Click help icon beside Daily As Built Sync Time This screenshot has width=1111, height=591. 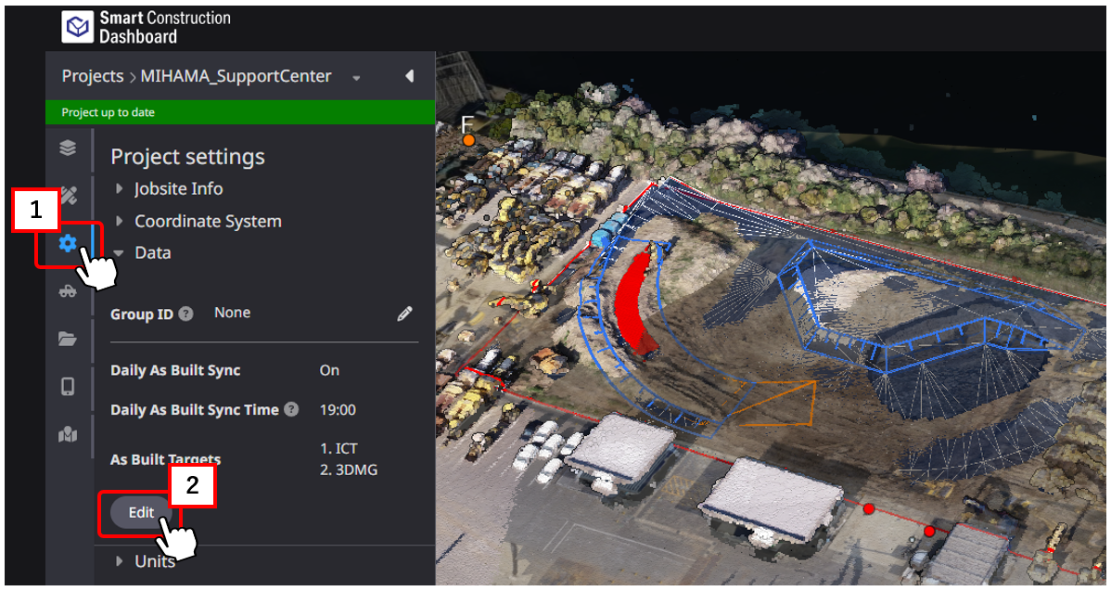tap(291, 409)
